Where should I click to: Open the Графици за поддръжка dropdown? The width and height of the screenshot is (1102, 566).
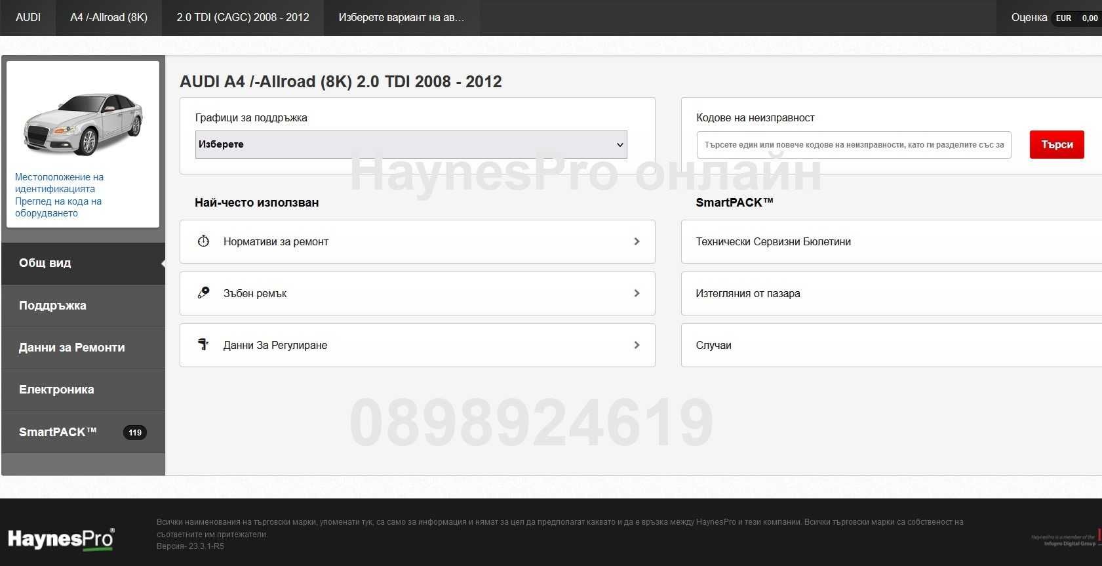coord(411,144)
